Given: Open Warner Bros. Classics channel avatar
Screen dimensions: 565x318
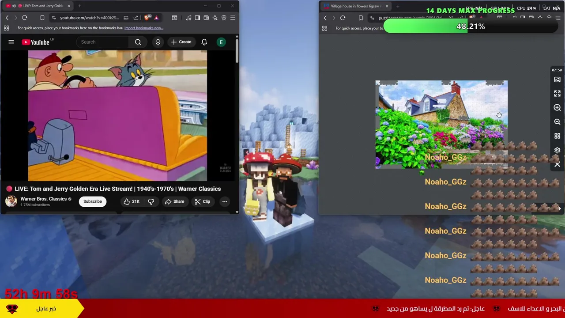Looking at the screenshot, I should coord(11,201).
